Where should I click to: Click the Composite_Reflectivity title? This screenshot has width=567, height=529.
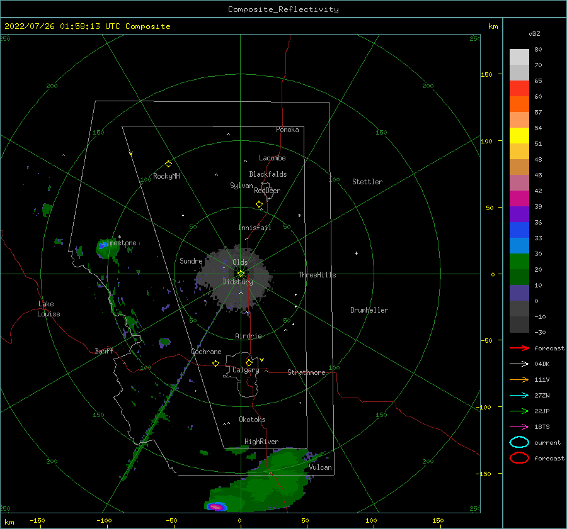pos(283,9)
